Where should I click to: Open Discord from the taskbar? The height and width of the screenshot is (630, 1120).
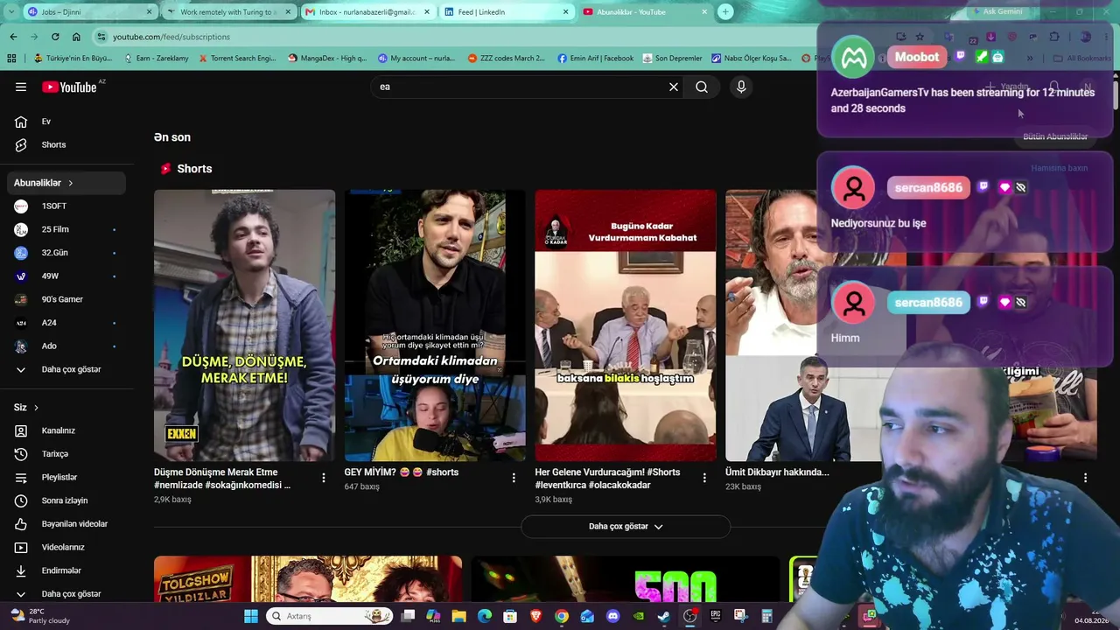pos(612,616)
